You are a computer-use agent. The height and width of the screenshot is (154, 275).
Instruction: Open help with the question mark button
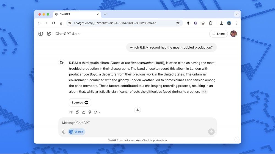pos(237,140)
